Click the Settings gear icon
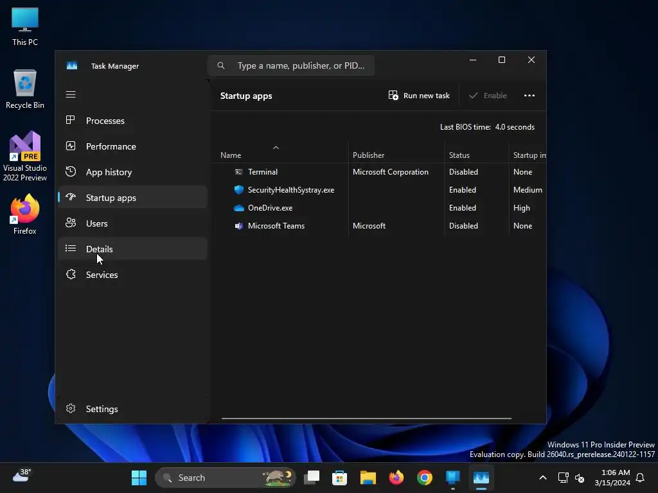Image resolution: width=658 pixels, height=493 pixels. 71,408
